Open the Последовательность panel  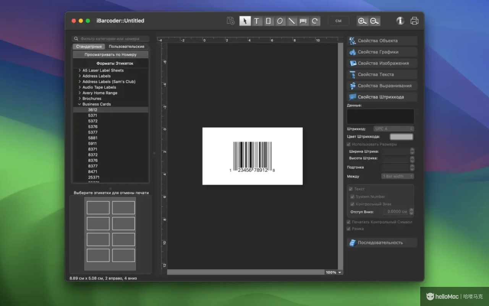[x=382, y=243]
